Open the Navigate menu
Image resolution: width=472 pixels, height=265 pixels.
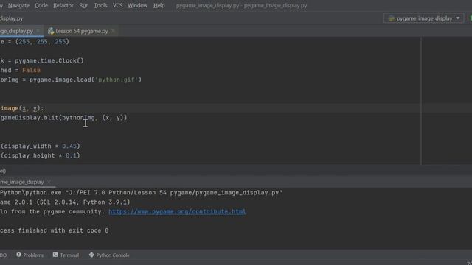point(18,5)
